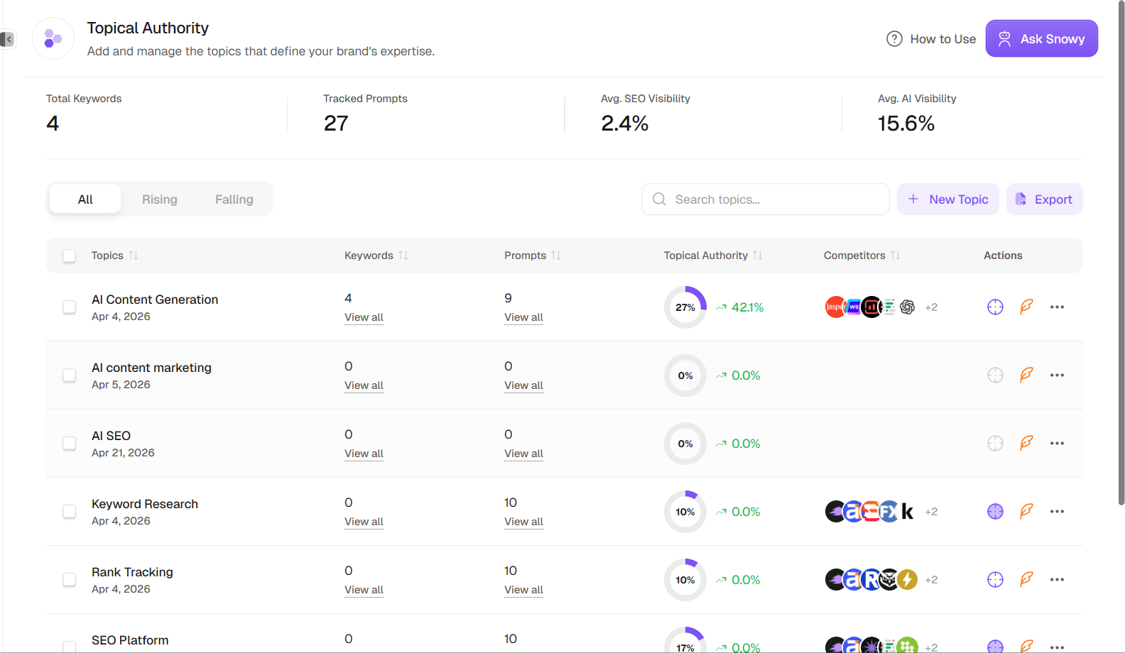
Task: Sort by the Prompts column arrows
Action: [556, 256]
